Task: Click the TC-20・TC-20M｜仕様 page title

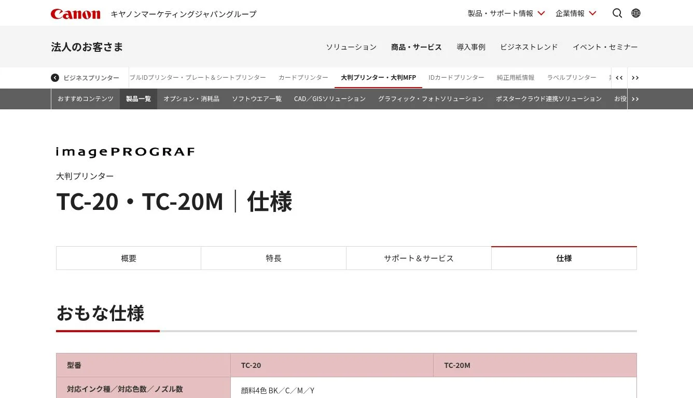Action: 174,202
